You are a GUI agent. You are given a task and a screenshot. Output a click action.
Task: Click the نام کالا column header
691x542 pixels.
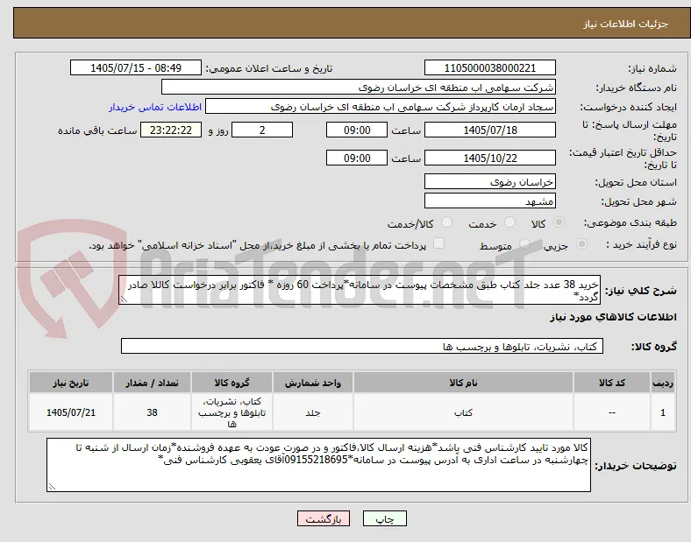[x=463, y=383]
